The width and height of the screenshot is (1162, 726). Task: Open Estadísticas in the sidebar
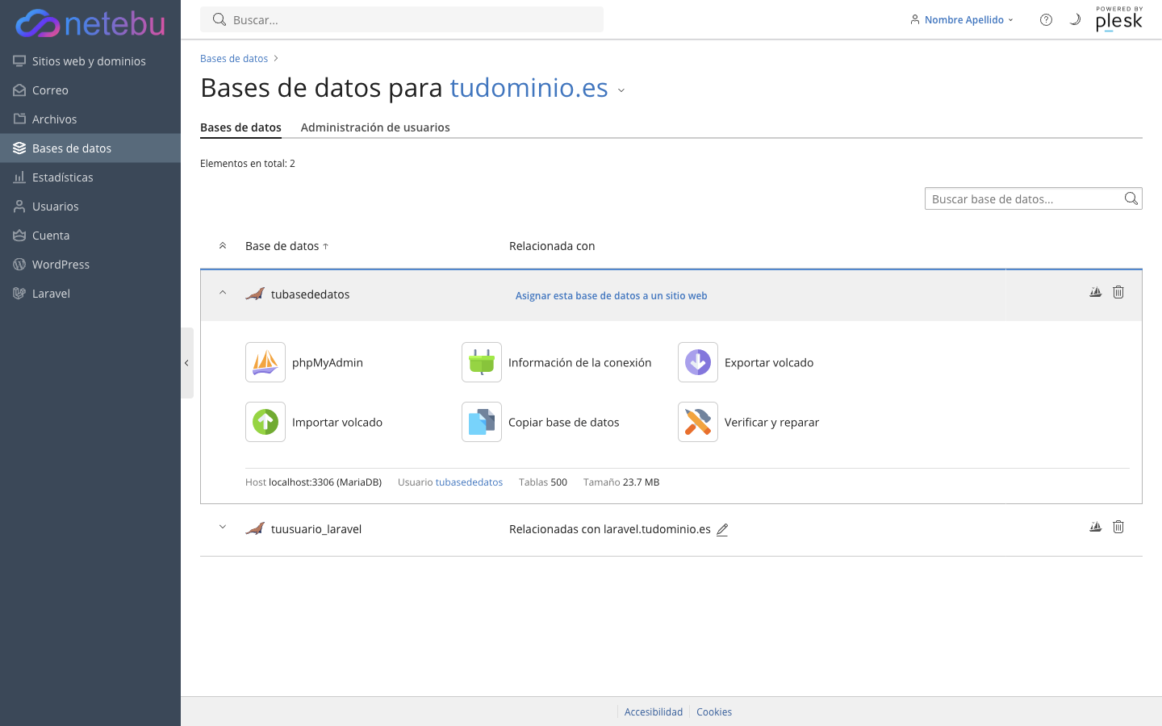click(x=90, y=177)
